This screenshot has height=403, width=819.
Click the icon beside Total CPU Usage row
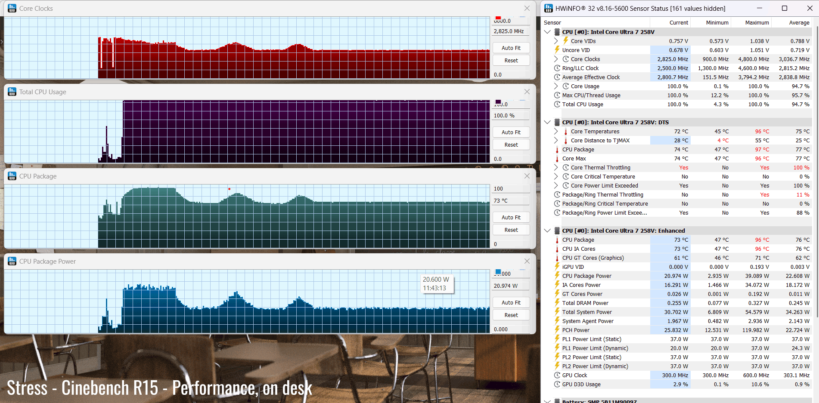click(557, 104)
